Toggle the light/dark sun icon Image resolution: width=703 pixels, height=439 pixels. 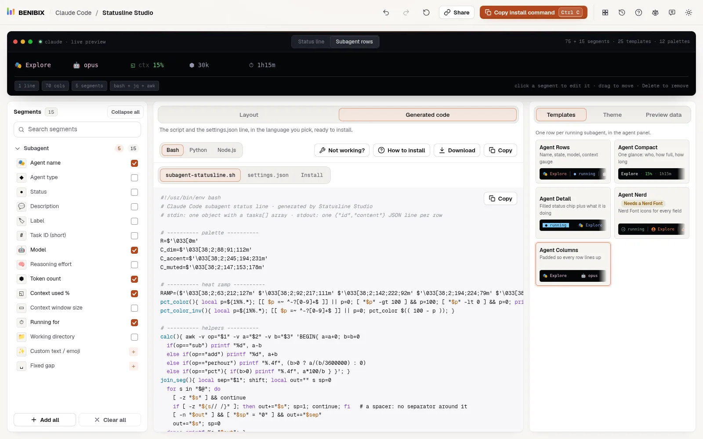coord(689,13)
